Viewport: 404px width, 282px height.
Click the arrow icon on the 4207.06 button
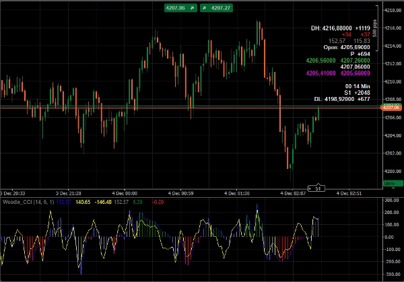(x=193, y=8)
